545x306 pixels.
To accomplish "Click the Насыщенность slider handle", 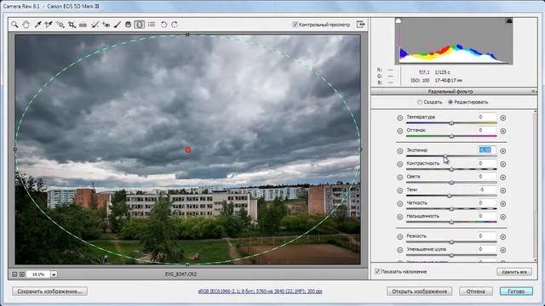I will click(451, 222).
